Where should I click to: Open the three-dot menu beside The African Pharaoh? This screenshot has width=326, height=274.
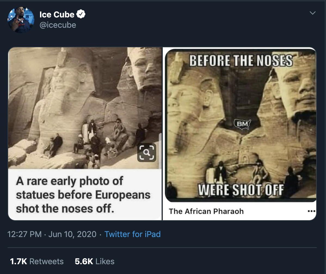(311, 211)
